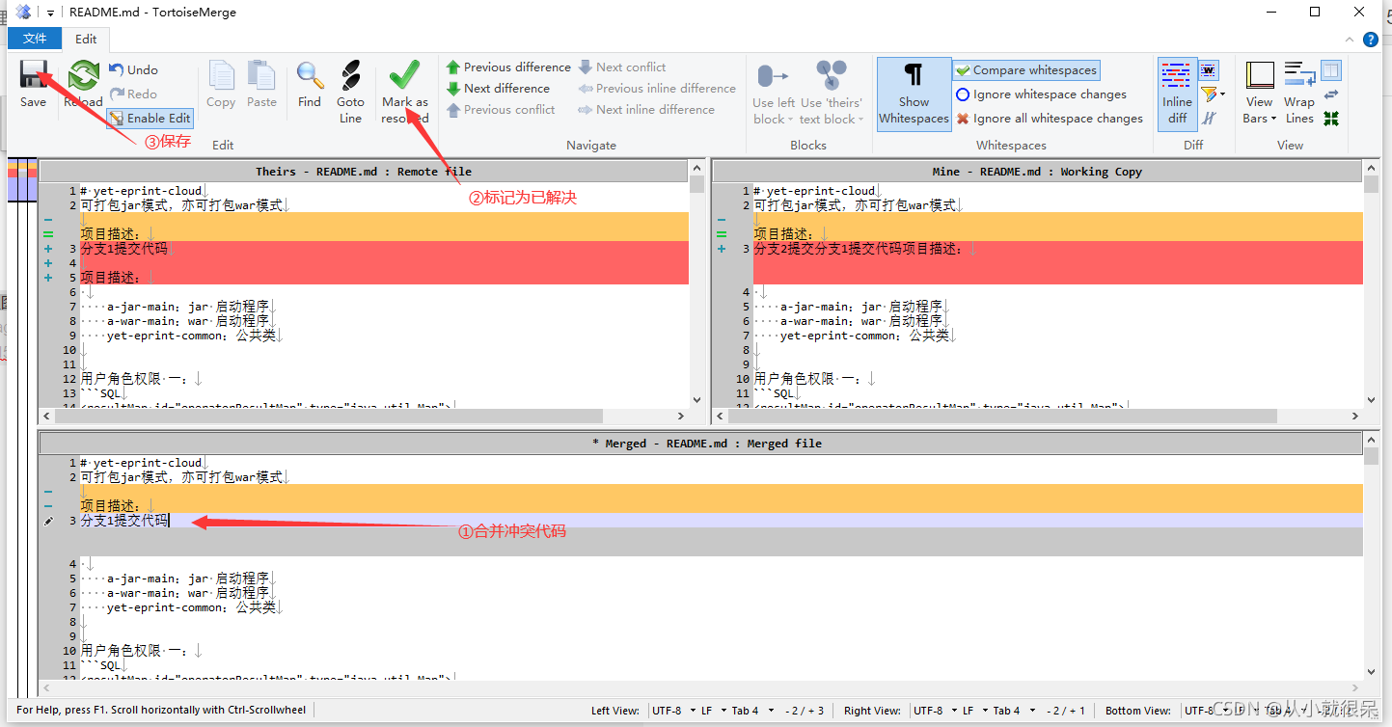
Task: Click the regex filter funnel icon
Action: pyautogui.click(x=1209, y=94)
